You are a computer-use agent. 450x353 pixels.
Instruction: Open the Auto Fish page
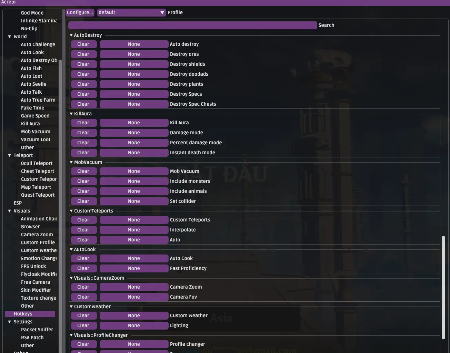point(31,68)
